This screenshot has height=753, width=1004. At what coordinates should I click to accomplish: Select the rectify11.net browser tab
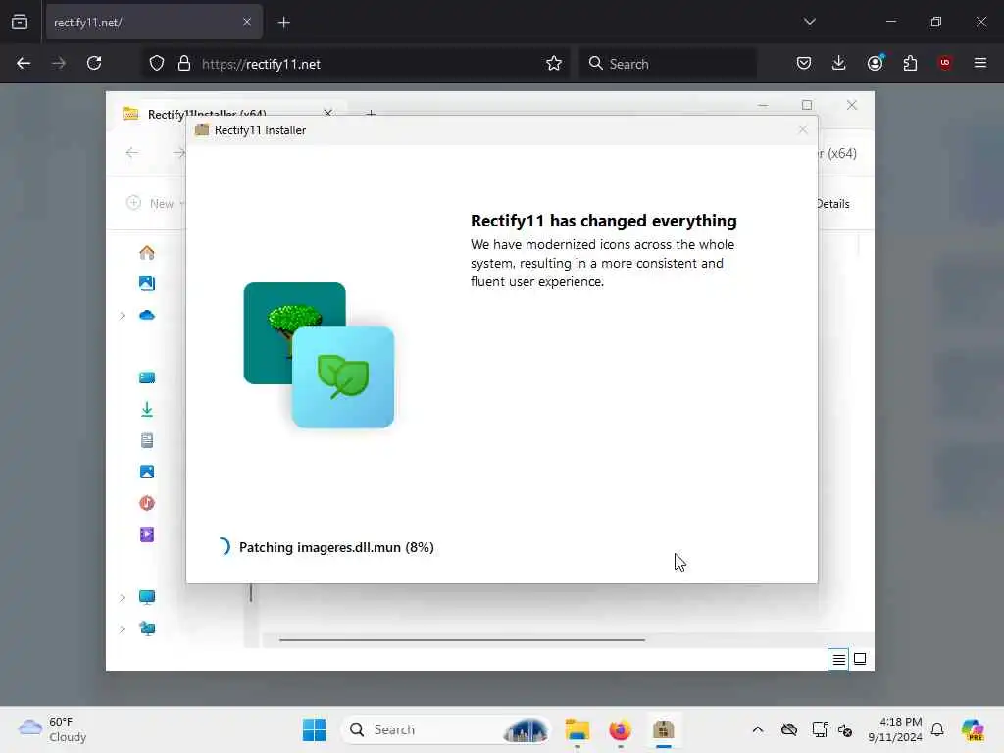[154, 23]
